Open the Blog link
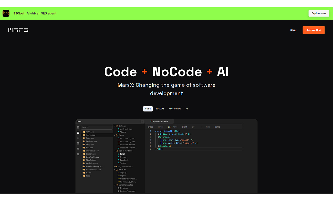Image resolution: width=333 pixels, height=201 pixels. [293, 30]
